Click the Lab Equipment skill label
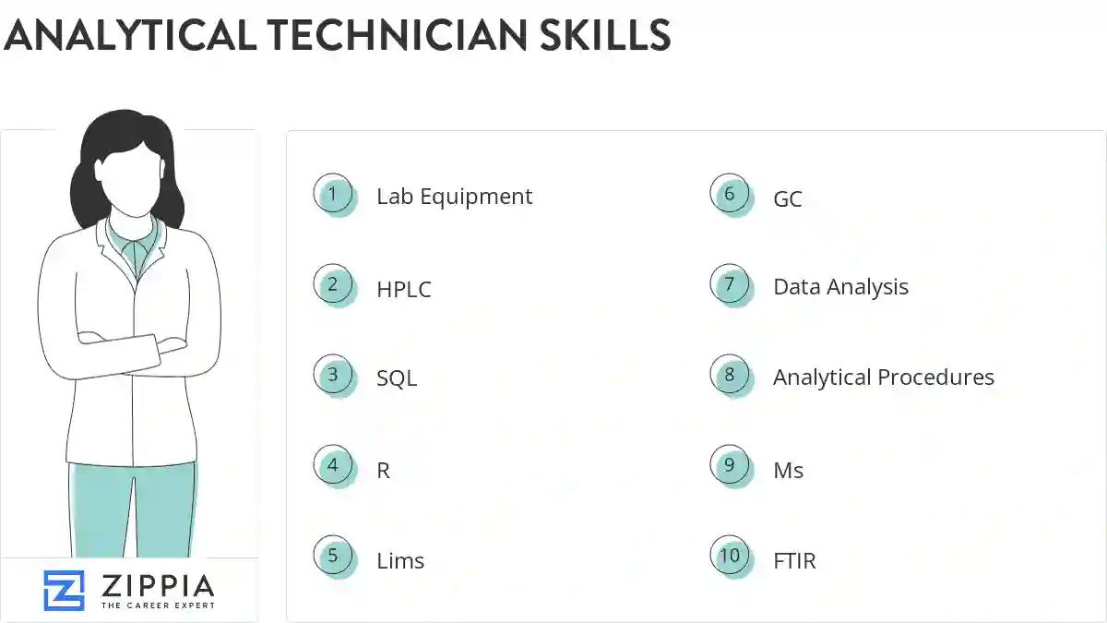The height and width of the screenshot is (623, 1107). [454, 197]
